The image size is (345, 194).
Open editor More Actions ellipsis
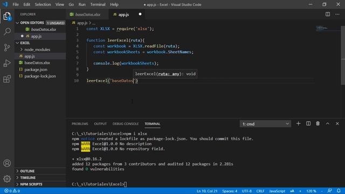click(337, 15)
